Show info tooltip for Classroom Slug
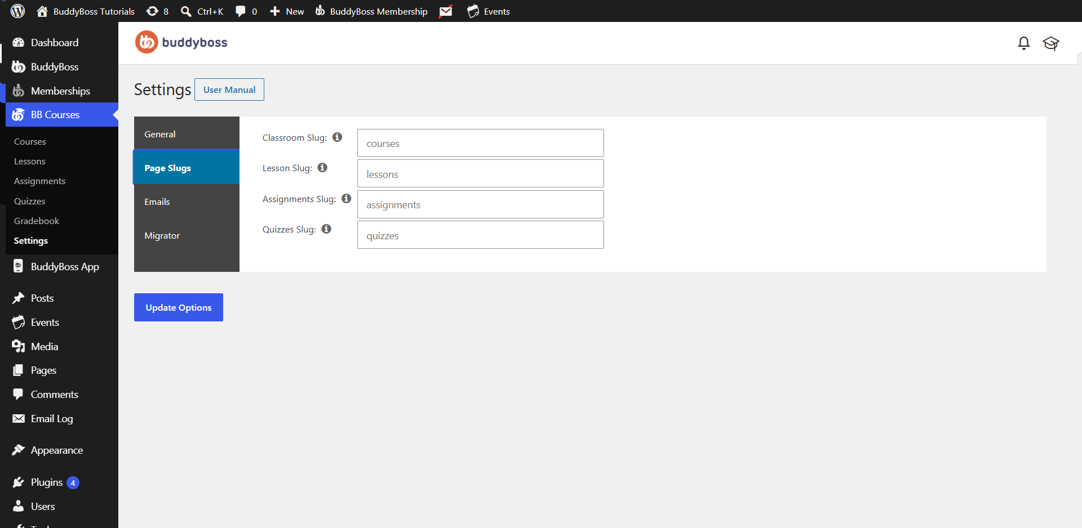1082x528 pixels. [x=337, y=137]
